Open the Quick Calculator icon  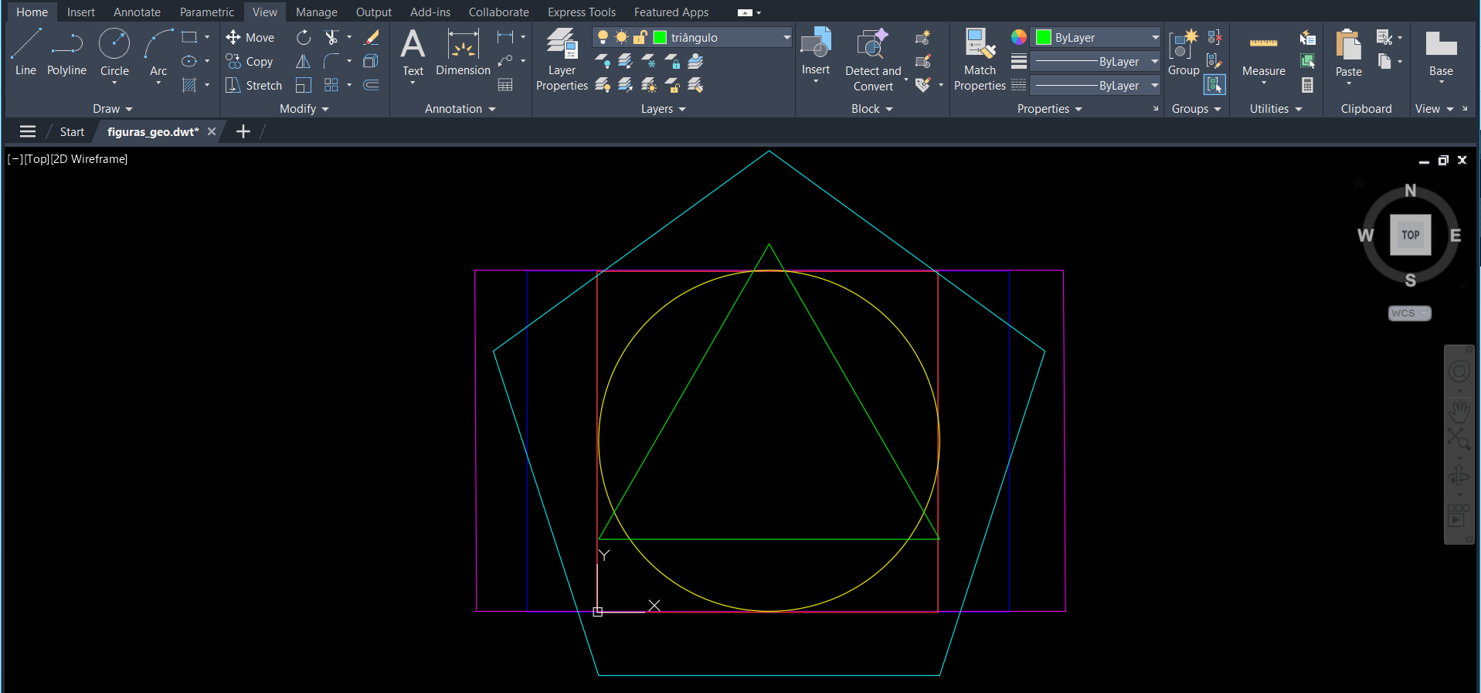point(1307,86)
